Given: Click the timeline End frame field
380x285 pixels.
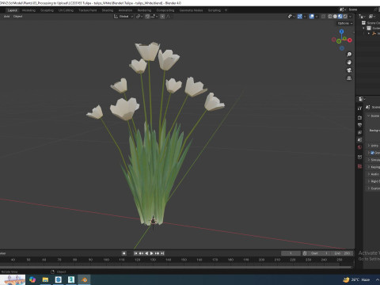Looking at the screenshot, I should coord(342,253).
